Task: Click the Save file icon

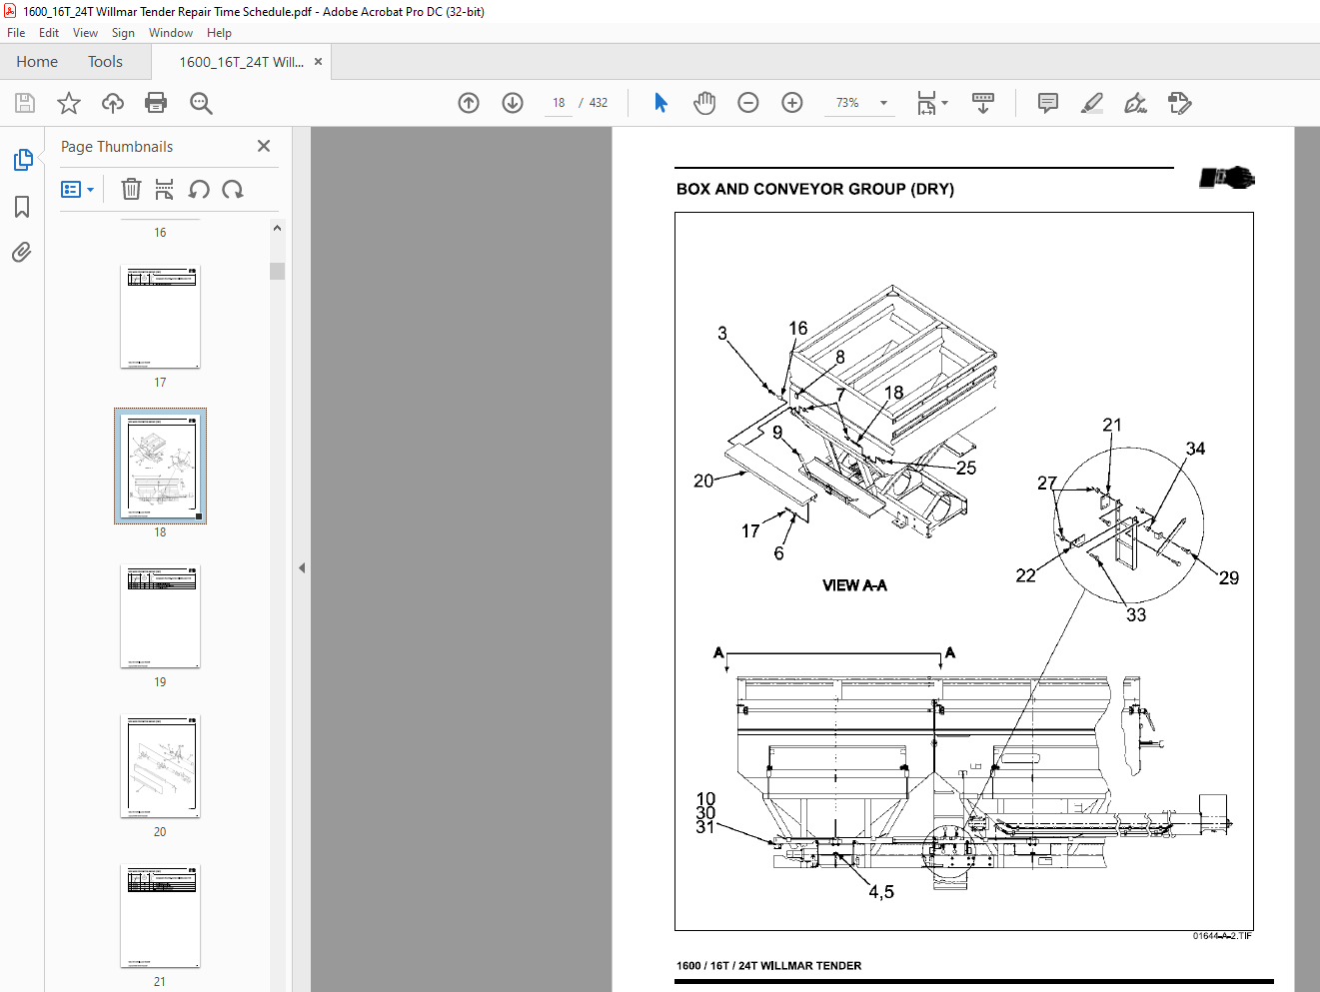Action: point(25,103)
